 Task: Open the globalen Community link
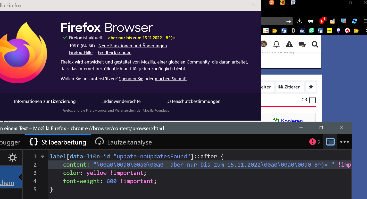189,62
